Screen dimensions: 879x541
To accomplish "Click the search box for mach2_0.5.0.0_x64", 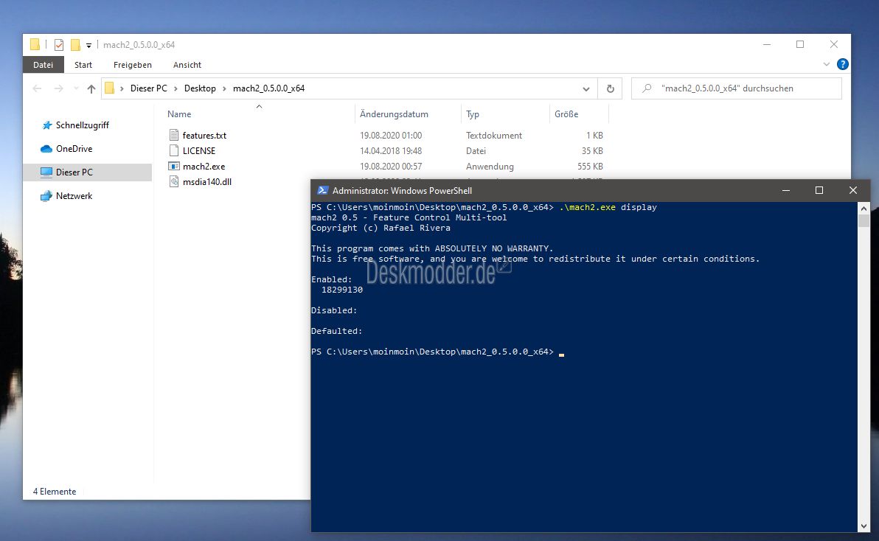I will coord(737,88).
